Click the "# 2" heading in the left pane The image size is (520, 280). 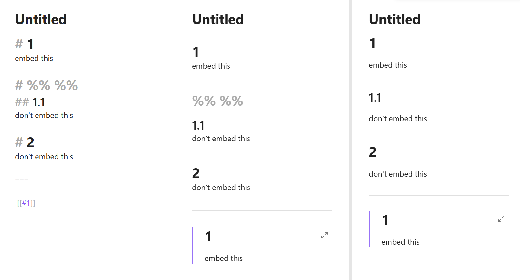[25, 142]
